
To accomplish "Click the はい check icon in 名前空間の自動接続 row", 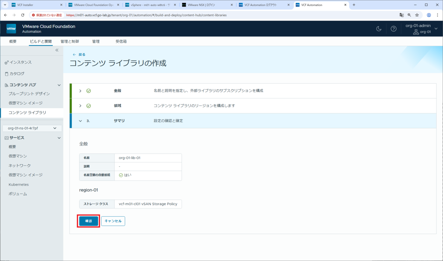I will click(x=121, y=175).
